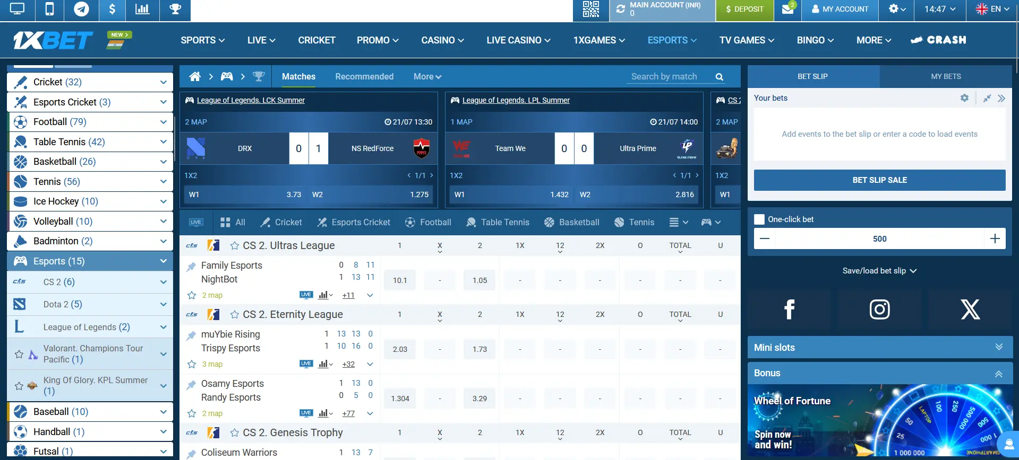This screenshot has height=460, width=1019.
Task: Filter live events by Table Tennis
Action: 498,223
